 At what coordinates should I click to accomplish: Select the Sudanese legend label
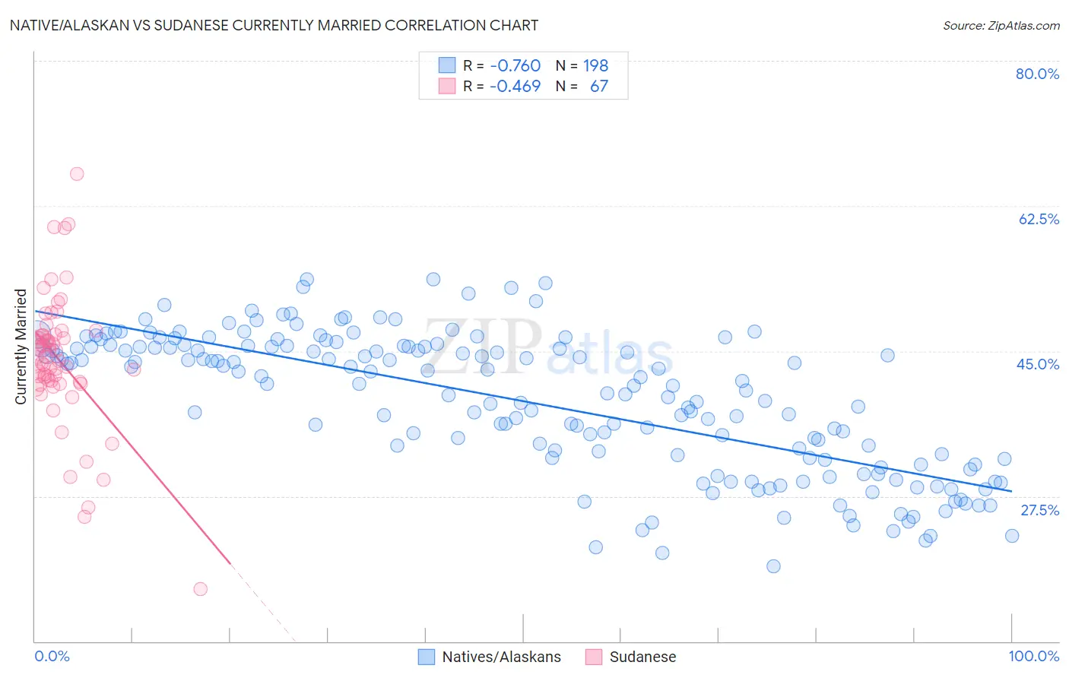pos(642,657)
